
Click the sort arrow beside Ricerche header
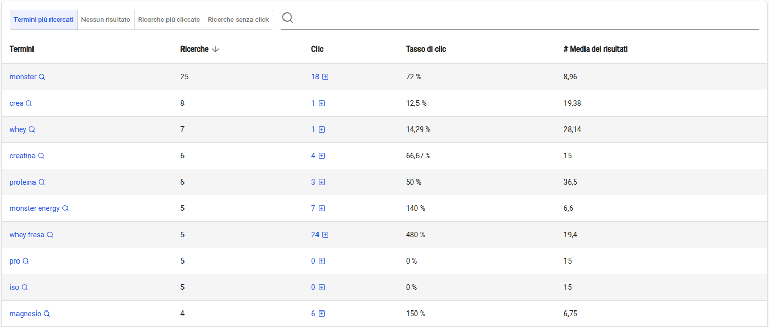[215, 49]
